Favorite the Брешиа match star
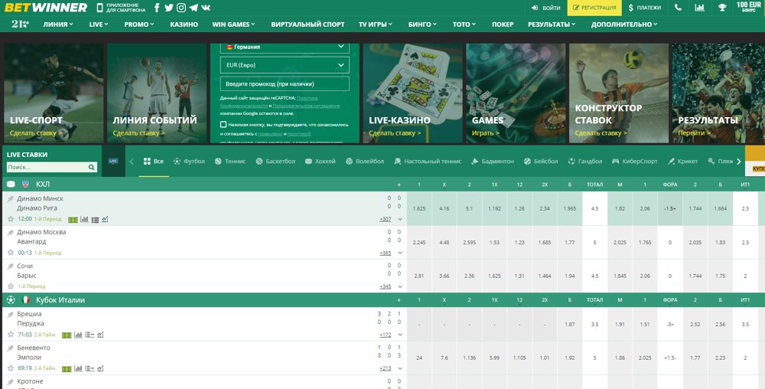This screenshot has width=765, height=389. [x=11, y=335]
